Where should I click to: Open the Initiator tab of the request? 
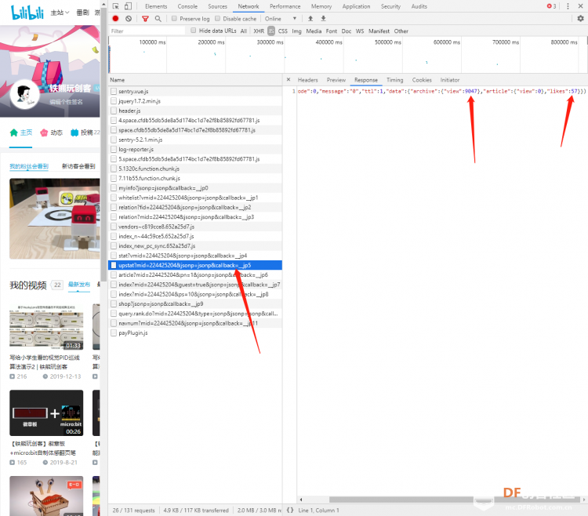click(450, 80)
